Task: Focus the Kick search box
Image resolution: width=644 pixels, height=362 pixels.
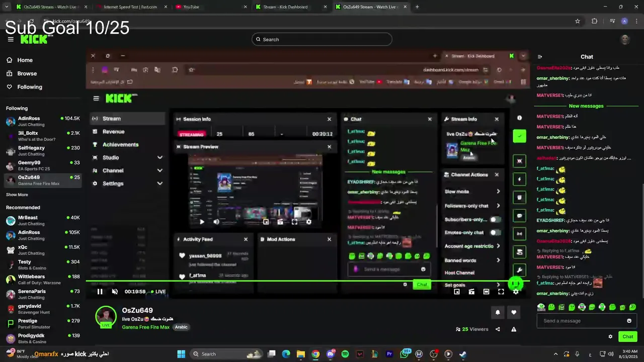Action: 322,39
